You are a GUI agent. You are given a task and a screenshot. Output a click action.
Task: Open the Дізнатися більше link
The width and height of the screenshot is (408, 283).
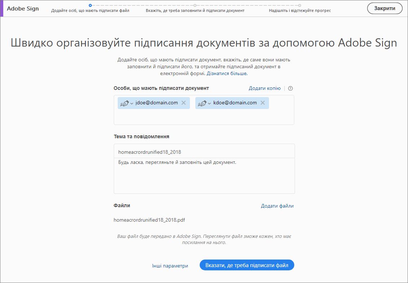(227, 73)
